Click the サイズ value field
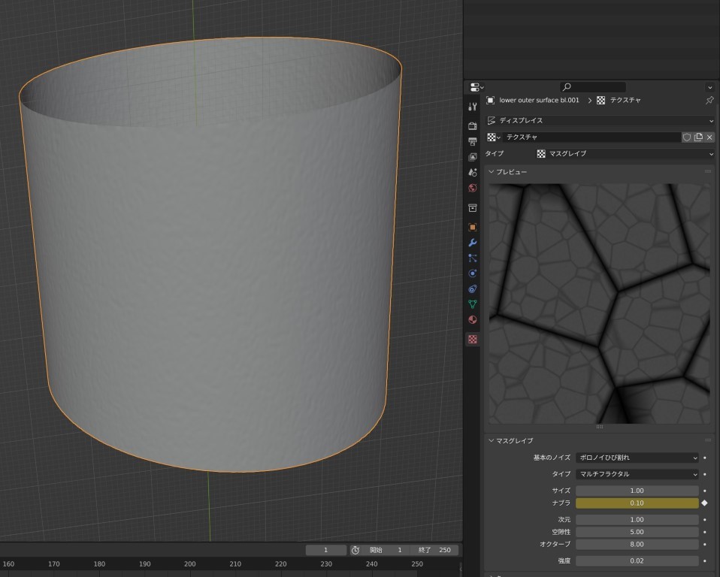720x577 pixels. [637, 491]
